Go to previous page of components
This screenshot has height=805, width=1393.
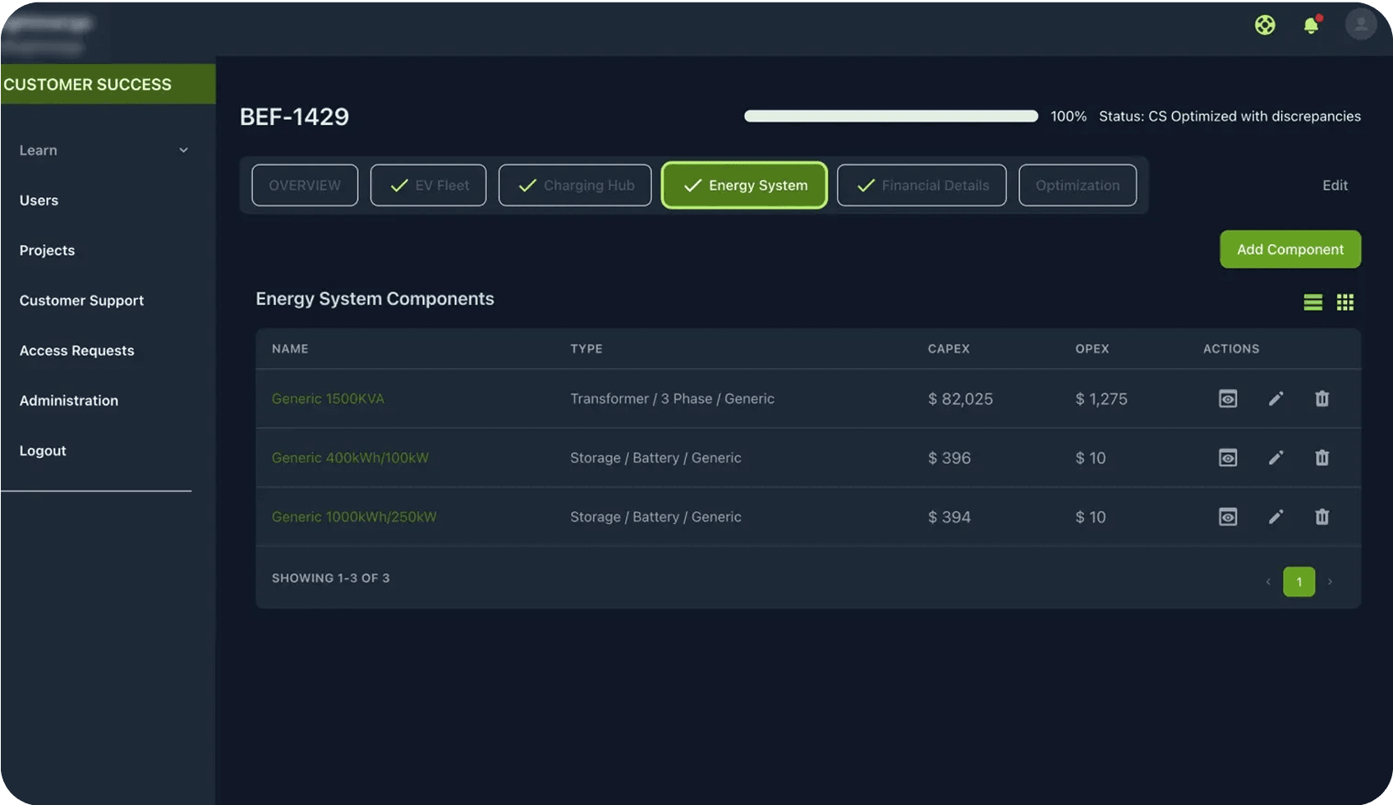[1268, 582]
